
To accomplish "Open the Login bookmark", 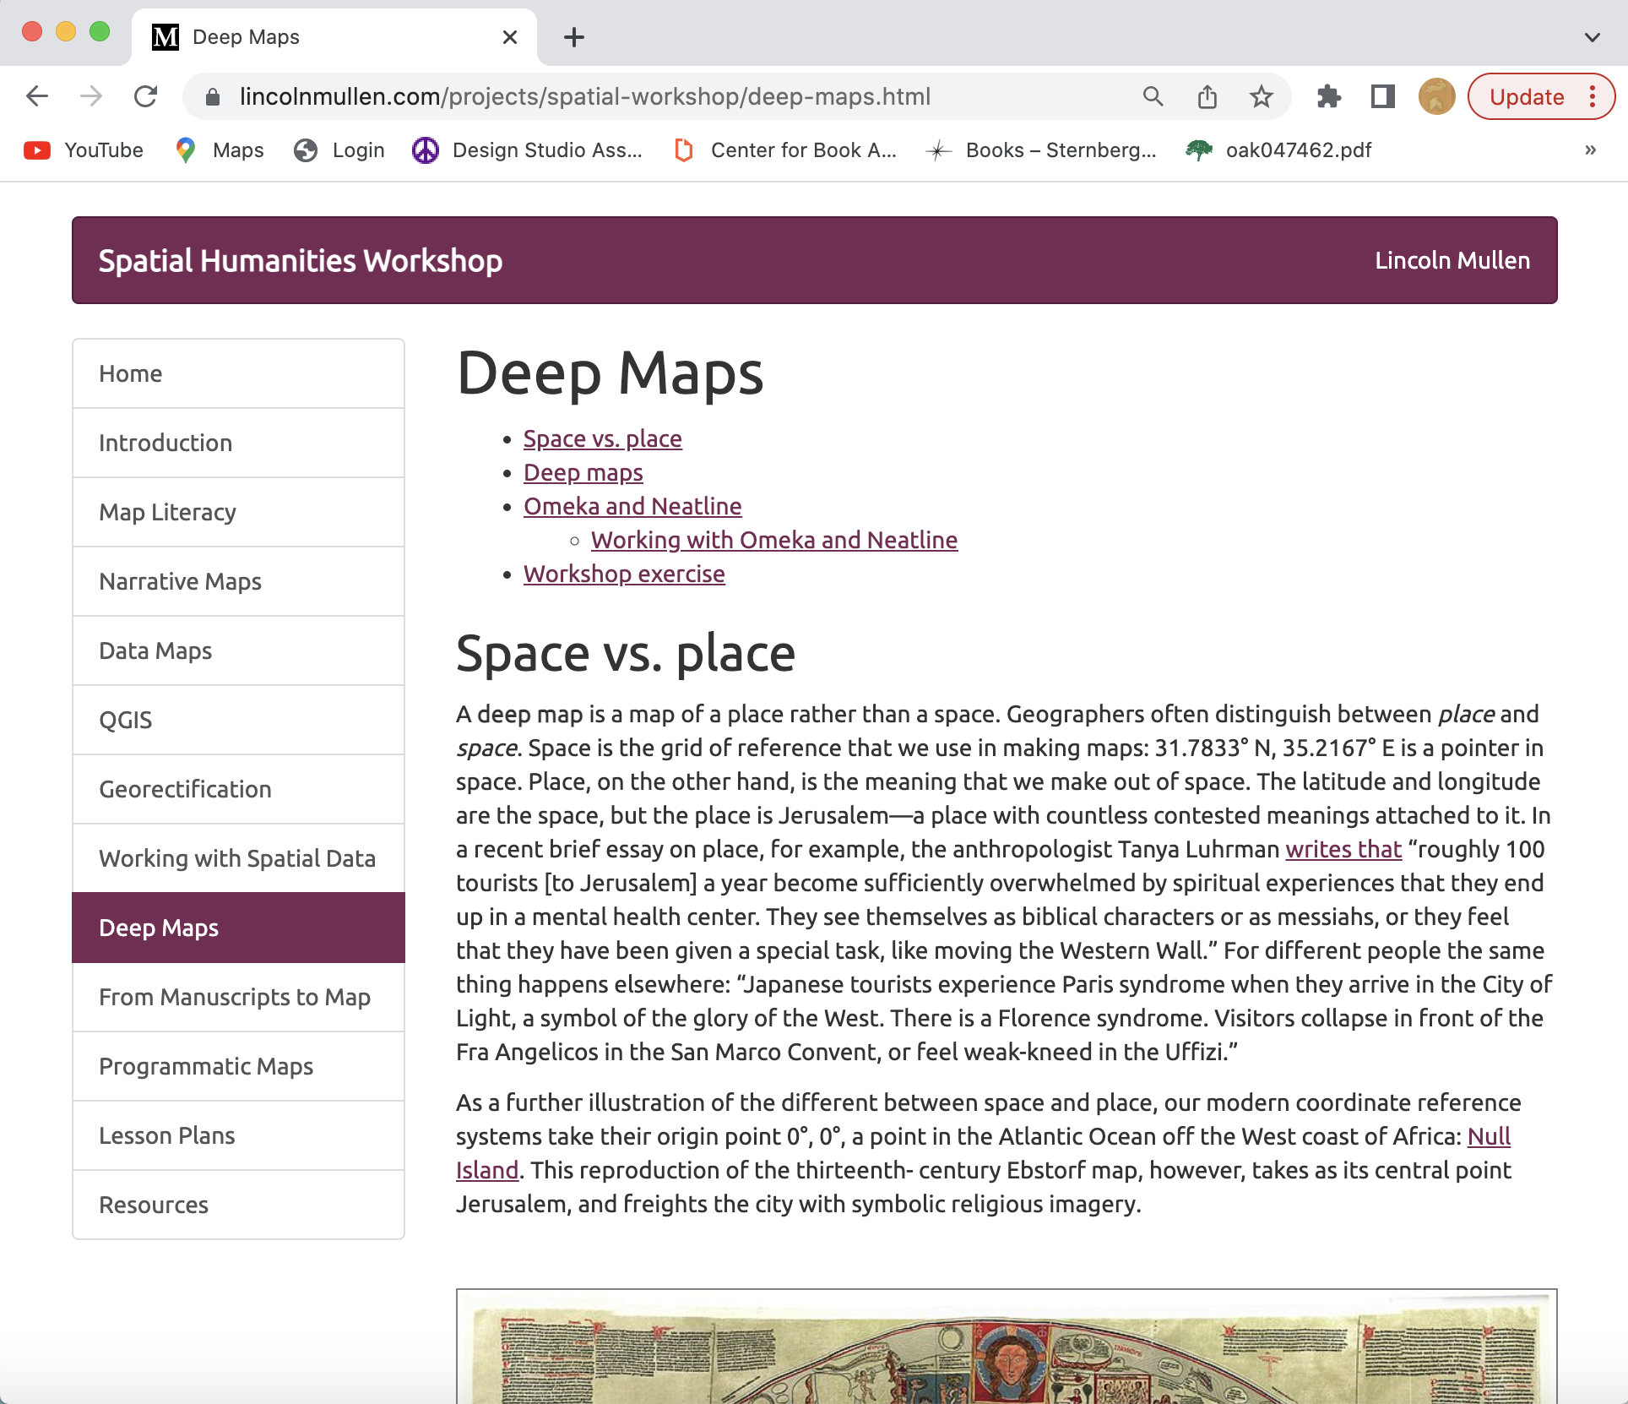I will pos(339,150).
